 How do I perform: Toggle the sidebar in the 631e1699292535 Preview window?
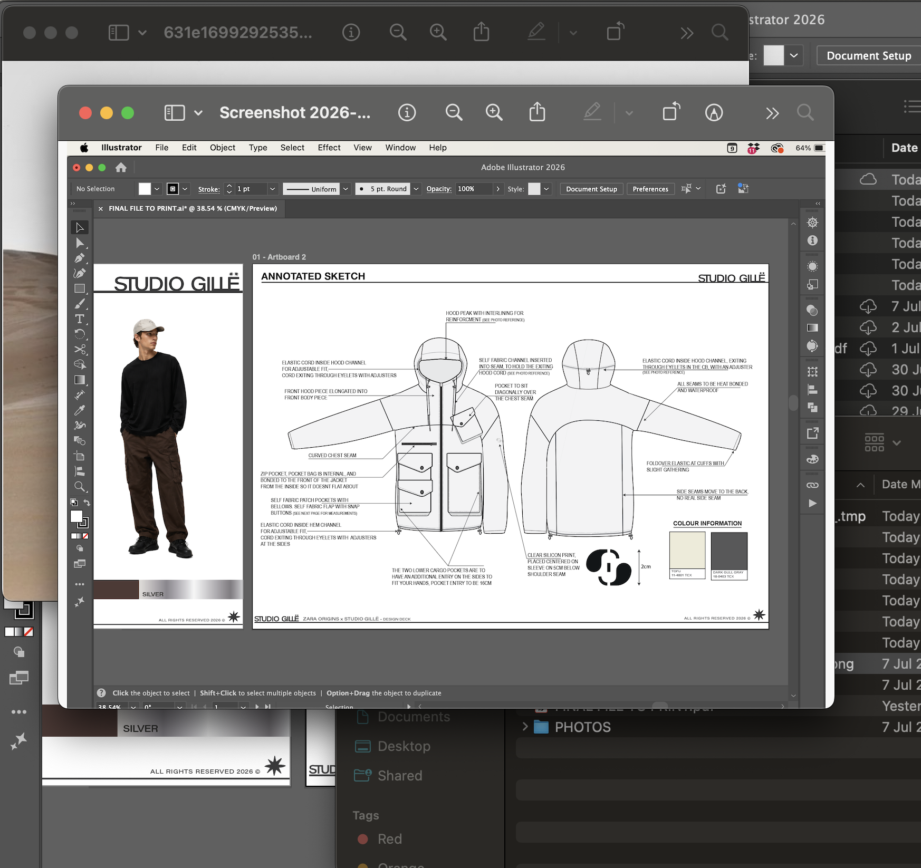click(x=119, y=33)
